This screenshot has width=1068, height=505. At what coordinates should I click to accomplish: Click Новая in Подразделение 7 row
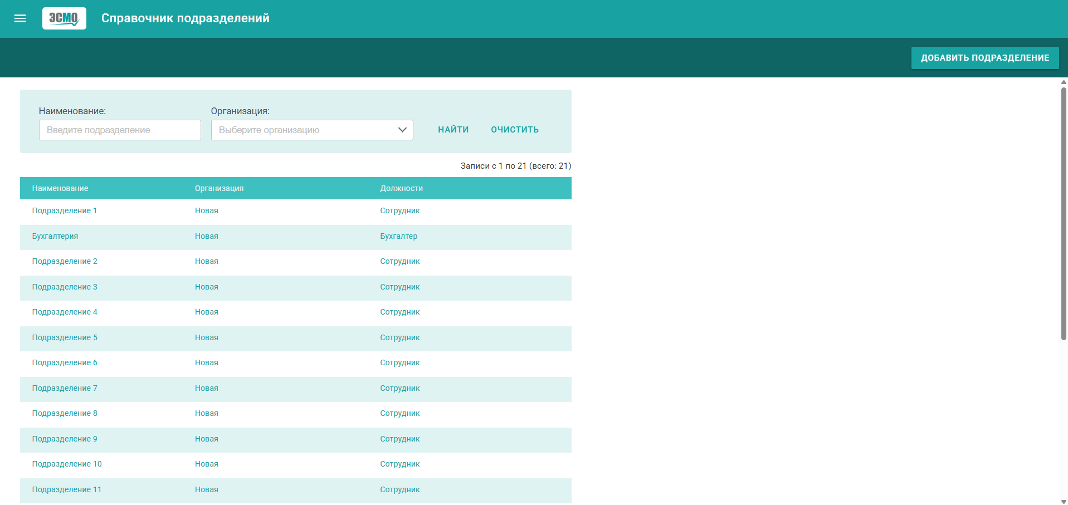click(x=207, y=388)
